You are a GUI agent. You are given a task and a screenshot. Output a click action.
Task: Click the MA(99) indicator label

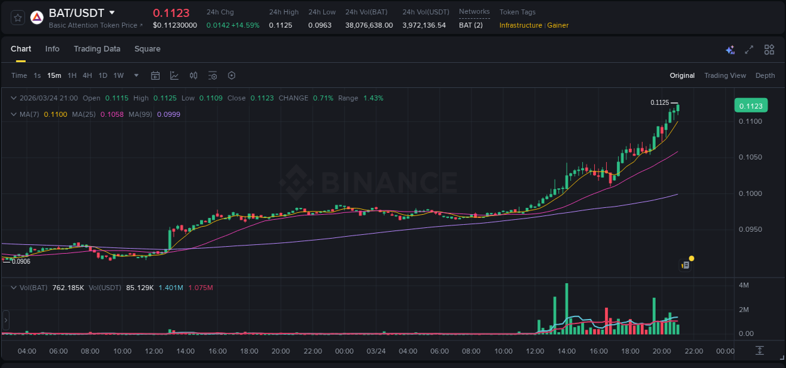140,114
